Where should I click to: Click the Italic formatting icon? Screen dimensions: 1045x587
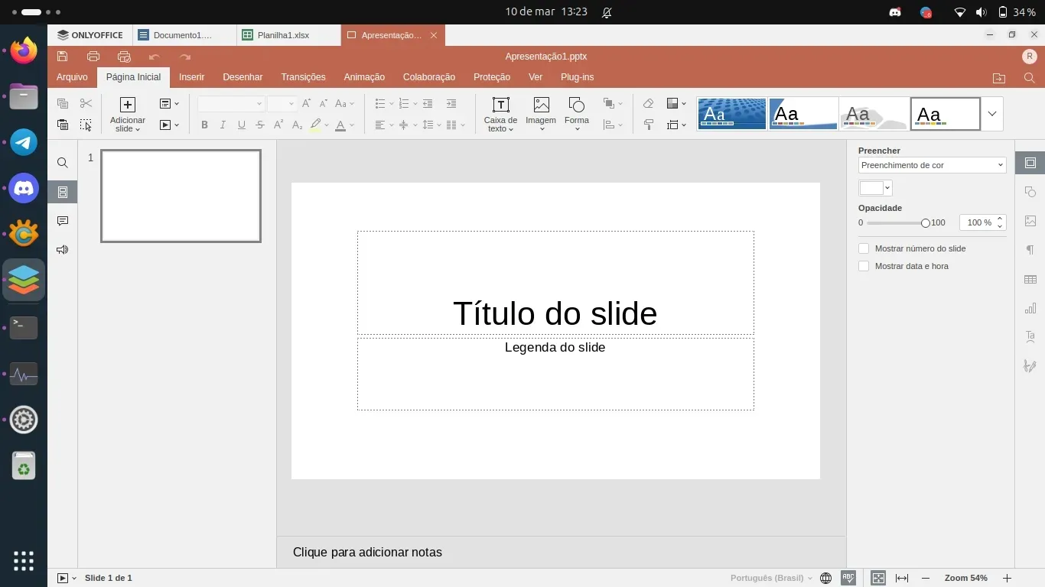tap(223, 125)
